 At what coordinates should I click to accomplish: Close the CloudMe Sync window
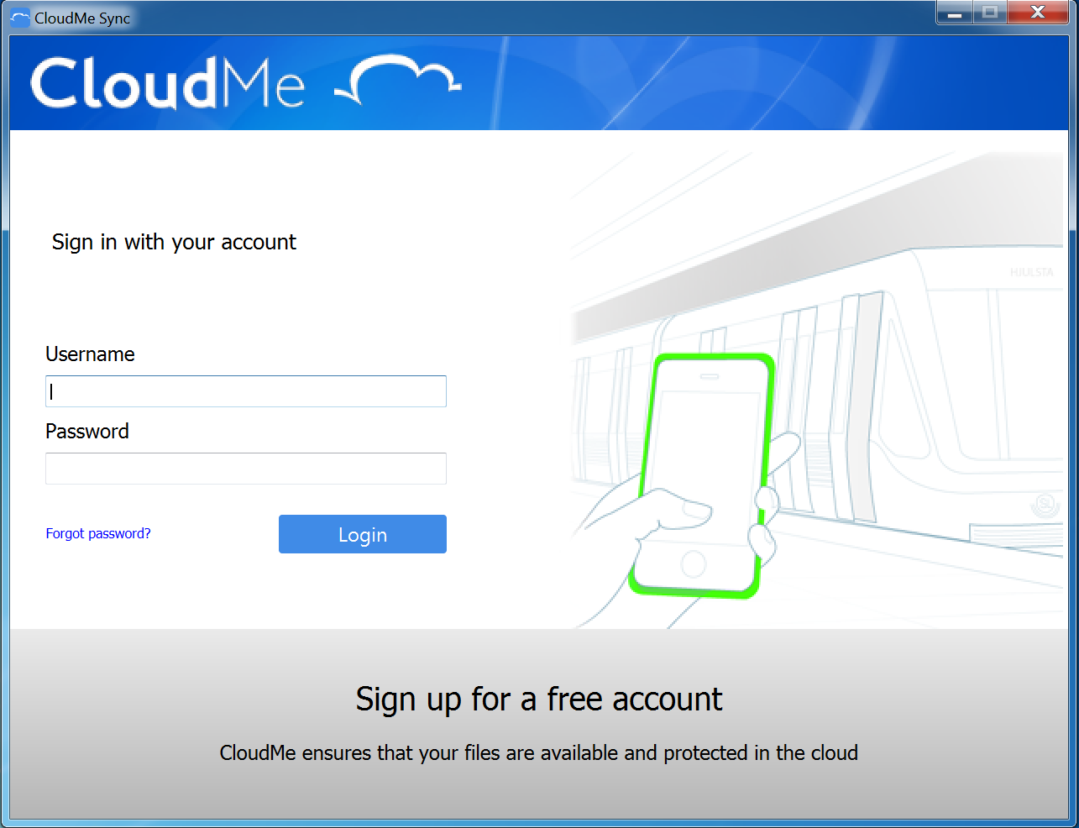pyautogui.click(x=1037, y=13)
